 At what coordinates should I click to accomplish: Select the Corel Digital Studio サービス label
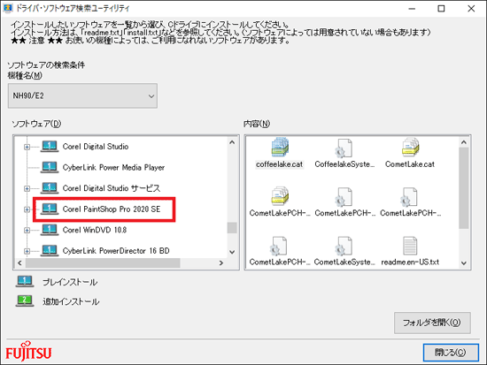112,188
